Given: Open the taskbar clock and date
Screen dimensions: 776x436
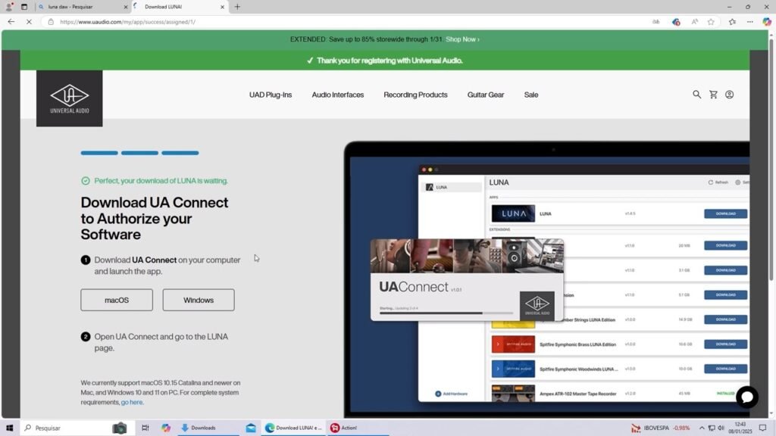Looking at the screenshot, I should (740, 428).
